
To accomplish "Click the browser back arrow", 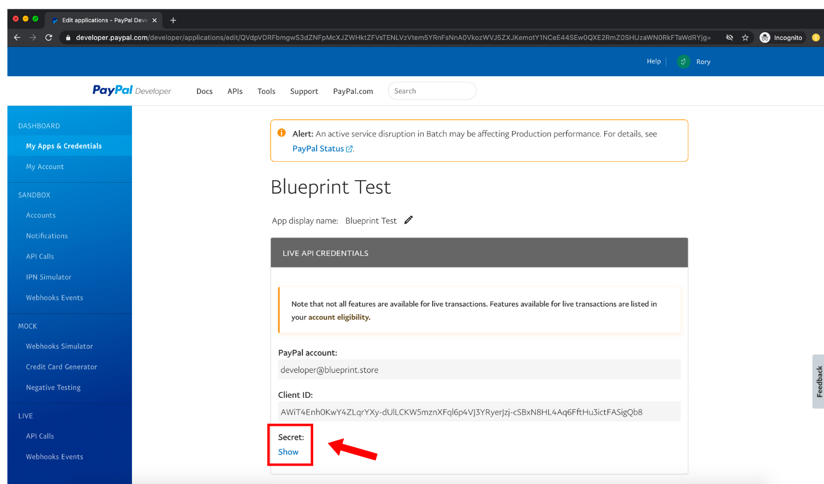I will click(x=17, y=38).
